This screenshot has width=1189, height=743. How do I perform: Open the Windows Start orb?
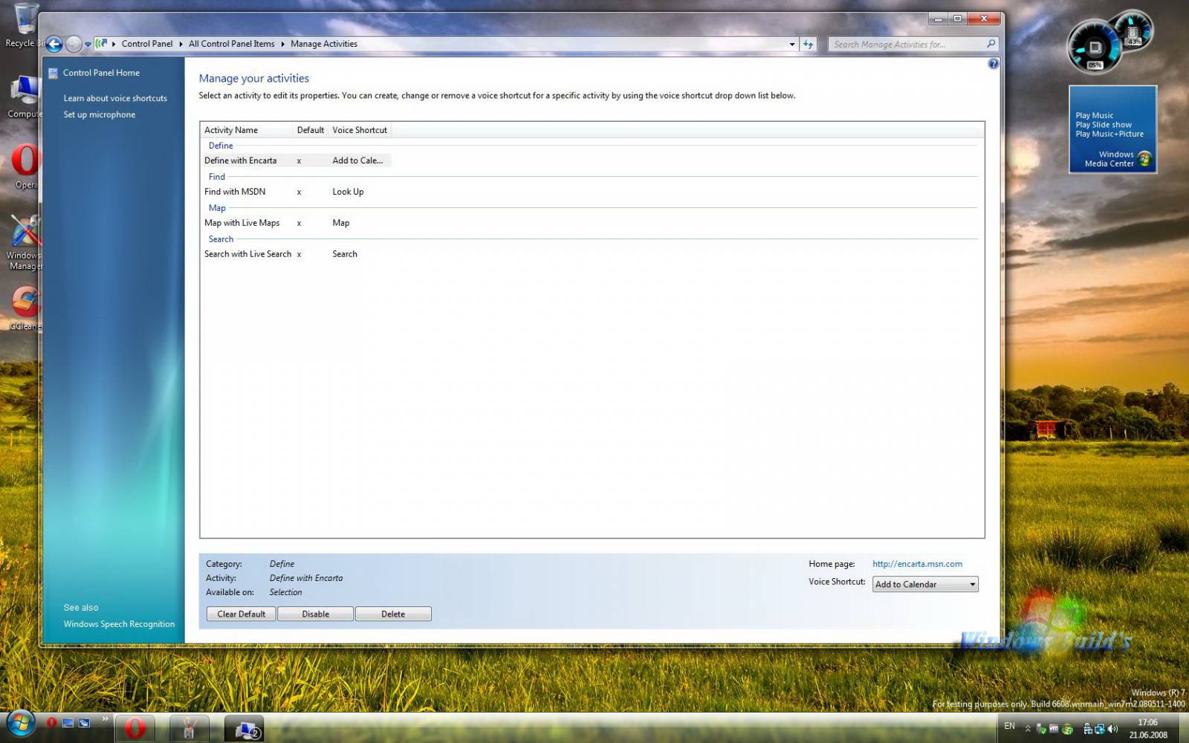click(x=20, y=724)
